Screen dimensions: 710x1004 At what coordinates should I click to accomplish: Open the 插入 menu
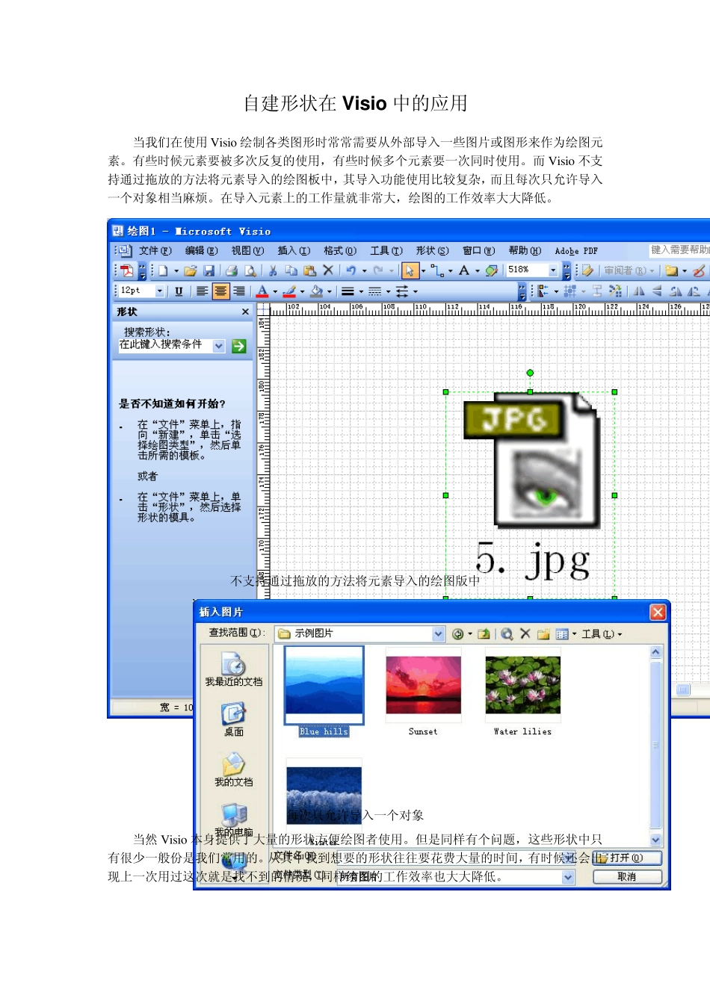[294, 251]
